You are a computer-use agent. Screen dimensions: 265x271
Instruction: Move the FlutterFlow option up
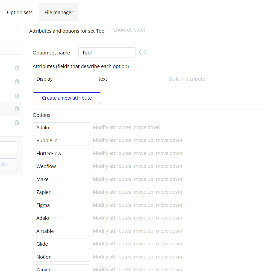pyautogui.click(x=143, y=153)
